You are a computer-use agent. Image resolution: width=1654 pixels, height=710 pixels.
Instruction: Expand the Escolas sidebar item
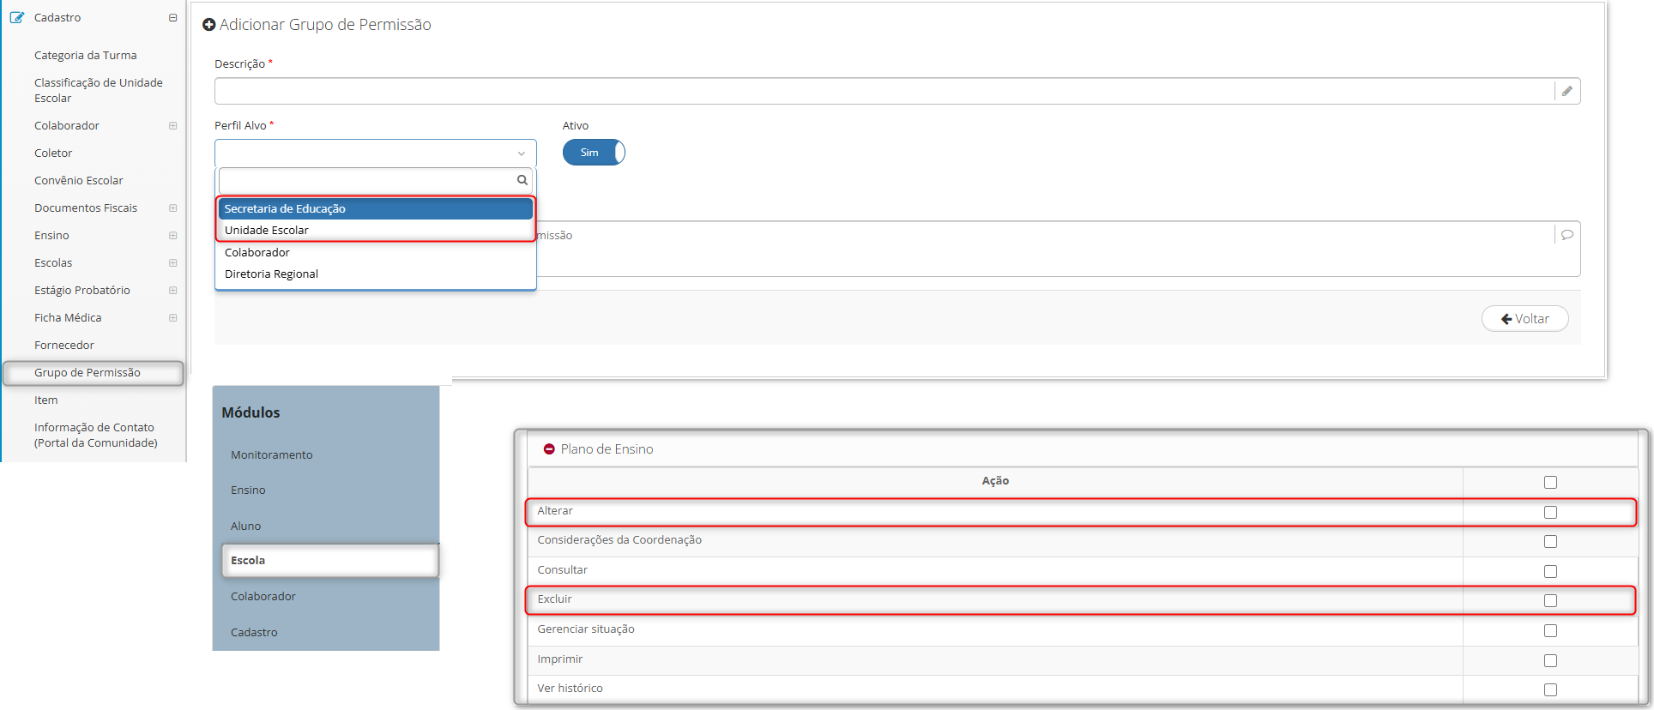tap(172, 262)
